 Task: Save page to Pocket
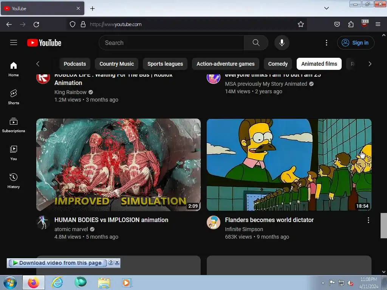[337, 24]
